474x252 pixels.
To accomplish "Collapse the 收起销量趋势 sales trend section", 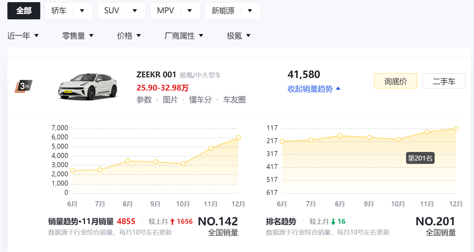I will 314,89.
